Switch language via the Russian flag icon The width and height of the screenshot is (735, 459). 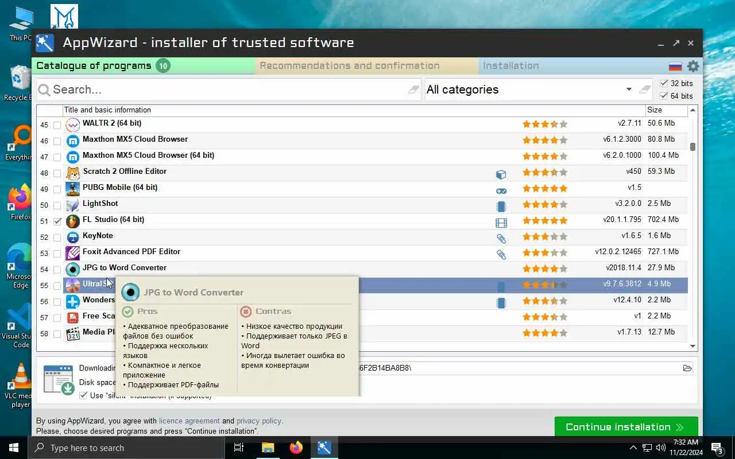pyautogui.click(x=675, y=67)
